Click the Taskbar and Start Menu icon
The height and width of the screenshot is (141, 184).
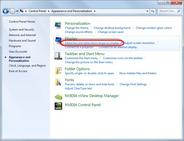pyautogui.click(x=58, y=56)
